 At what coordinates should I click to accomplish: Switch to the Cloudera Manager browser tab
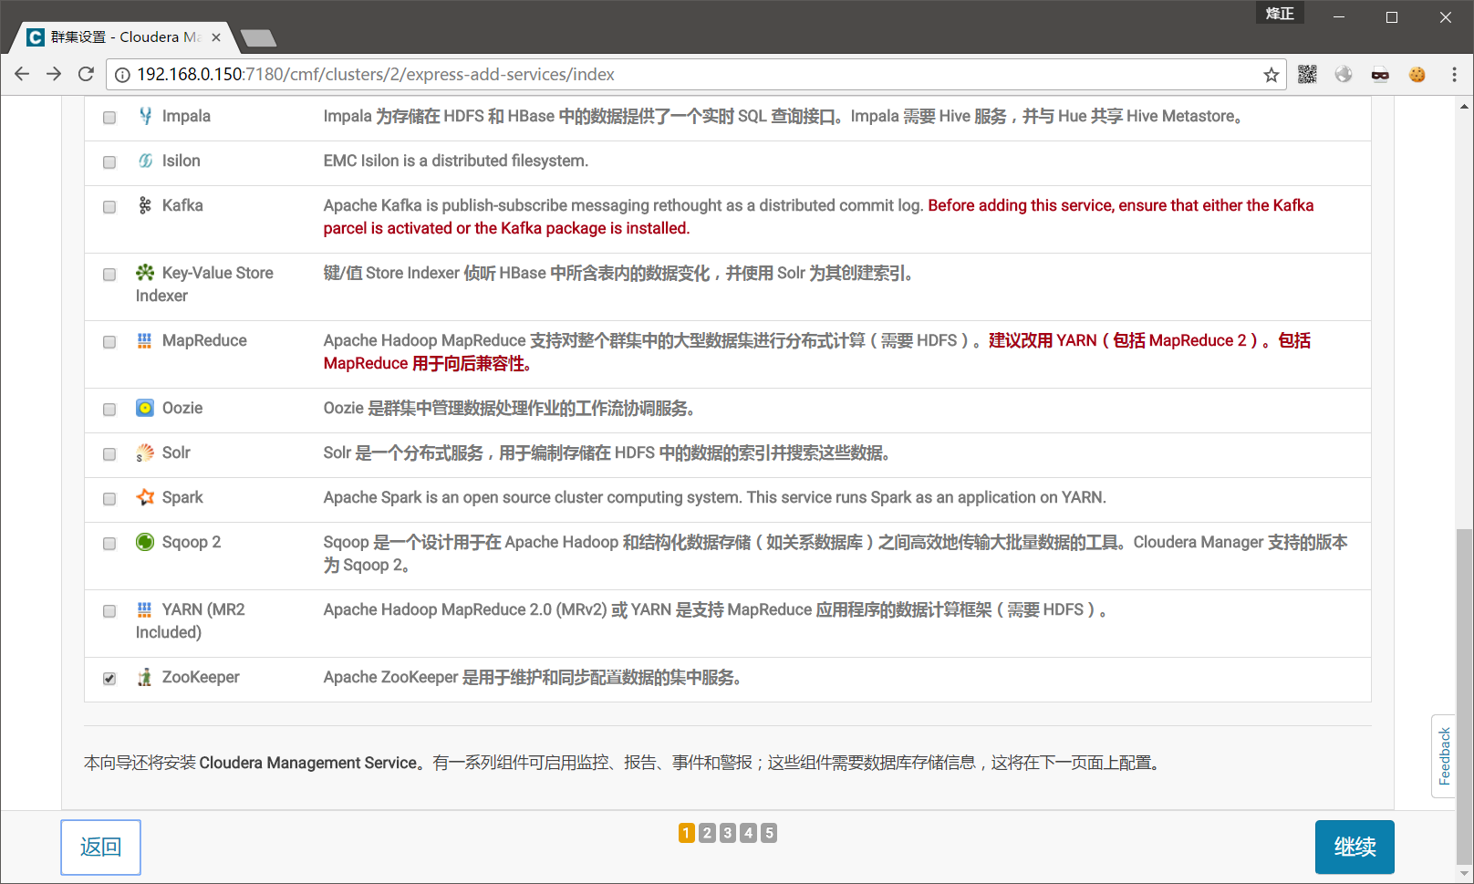pos(123,37)
